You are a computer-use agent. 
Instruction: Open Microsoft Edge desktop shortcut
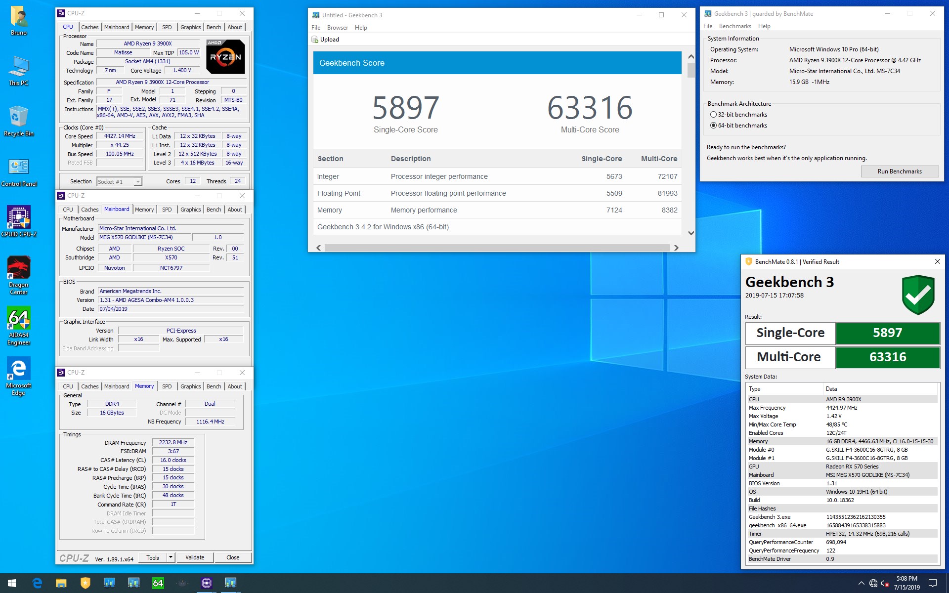point(19,376)
